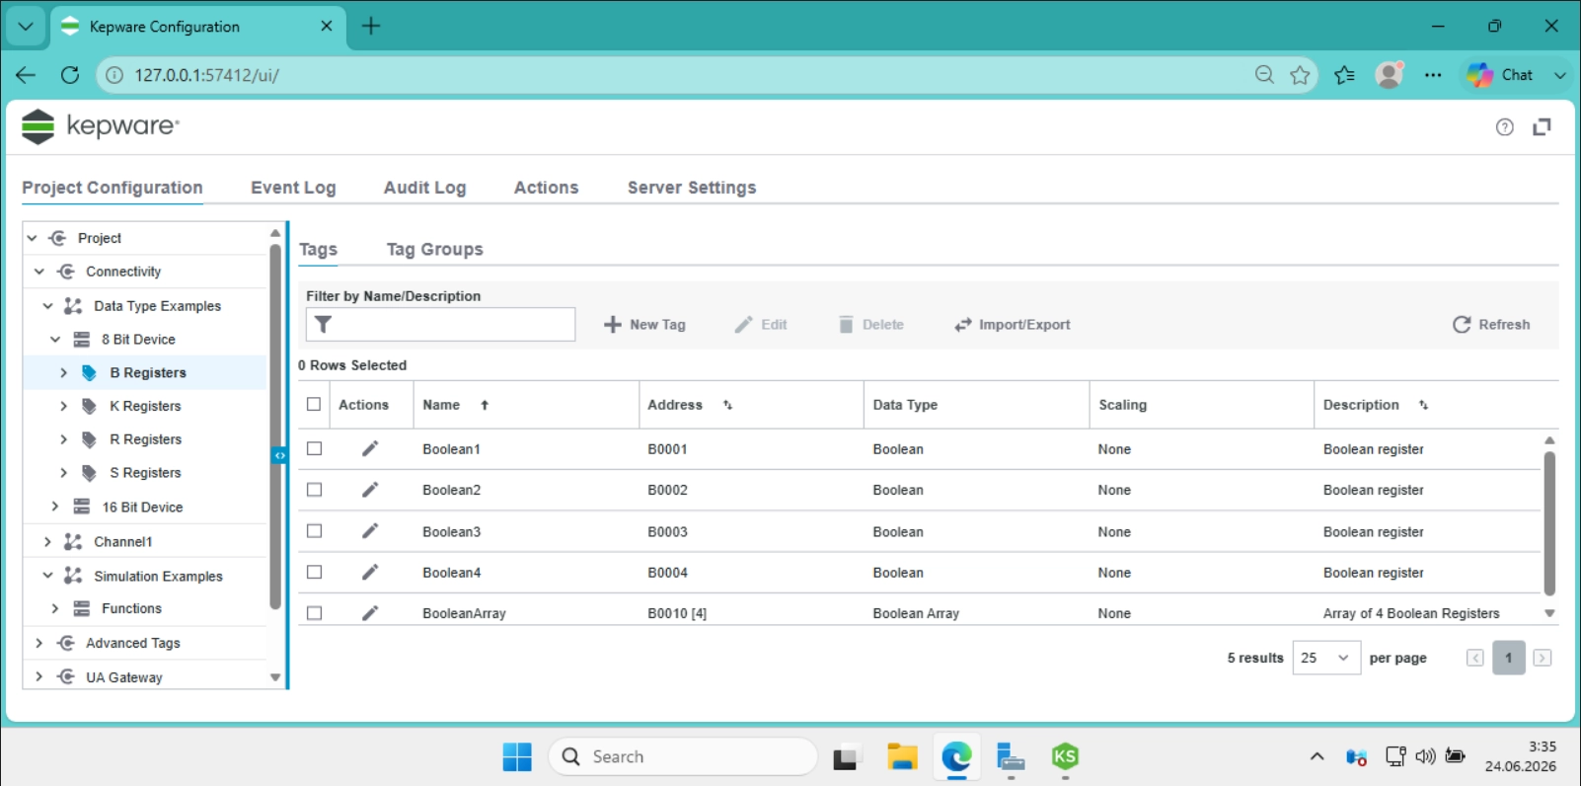Viewport: 1581px width, 786px height.
Task: Sort the table by Name column arrow
Action: pyautogui.click(x=485, y=405)
